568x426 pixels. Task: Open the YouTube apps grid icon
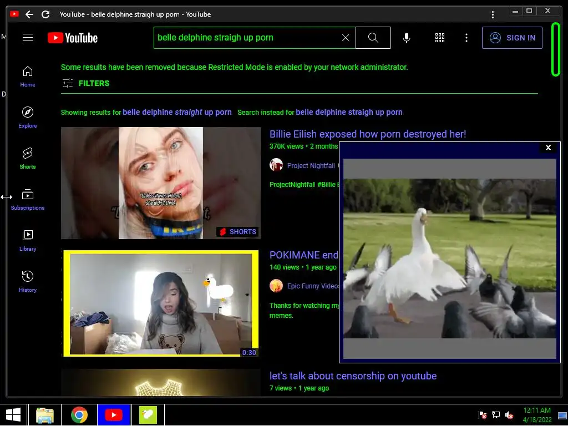(440, 38)
